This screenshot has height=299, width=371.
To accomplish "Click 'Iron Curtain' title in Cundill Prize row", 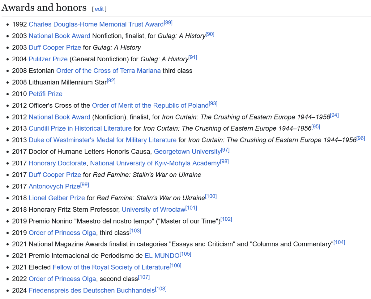I will (227, 128).
